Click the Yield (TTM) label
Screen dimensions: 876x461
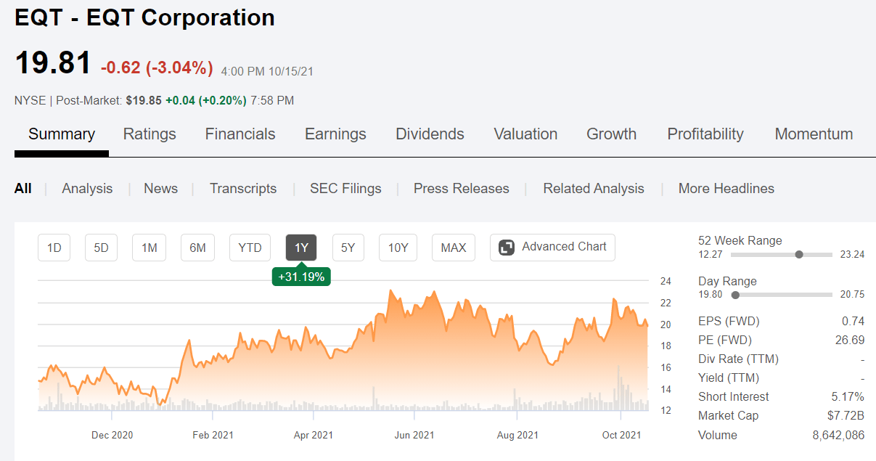729,378
